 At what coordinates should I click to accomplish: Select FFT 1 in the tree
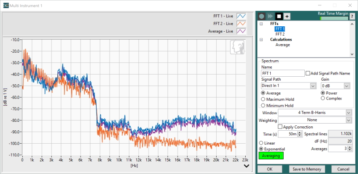(x=280, y=29)
